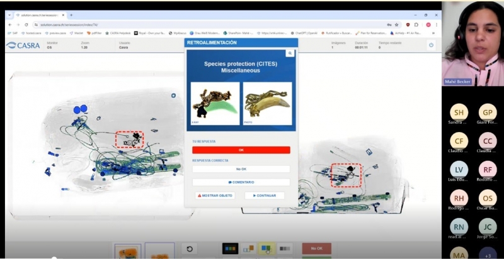Click the magnifier icon in feedback dialog
Screen dimensions: 504x259
(x=290, y=53)
